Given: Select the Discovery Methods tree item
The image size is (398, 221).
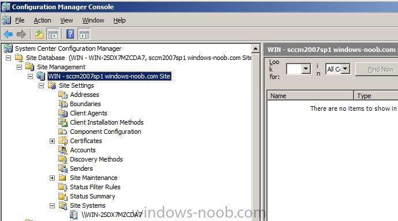Looking at the screenshot, I should 96,159.
